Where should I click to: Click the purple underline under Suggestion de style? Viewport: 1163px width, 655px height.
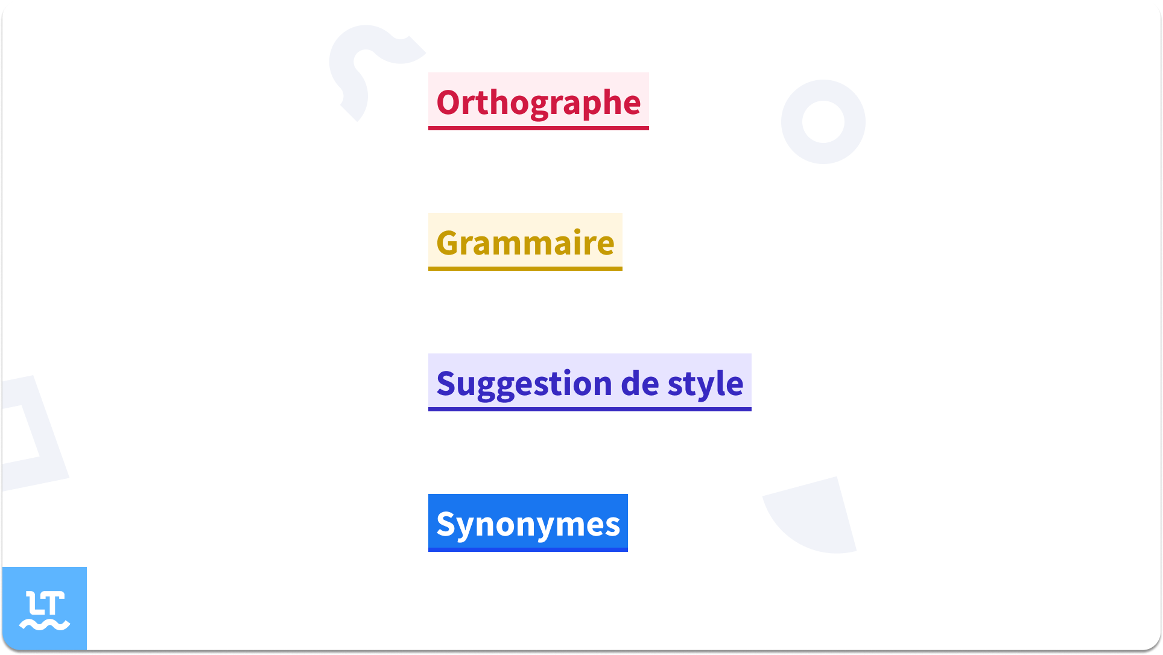pyautogui.click(x=590, y=409)
